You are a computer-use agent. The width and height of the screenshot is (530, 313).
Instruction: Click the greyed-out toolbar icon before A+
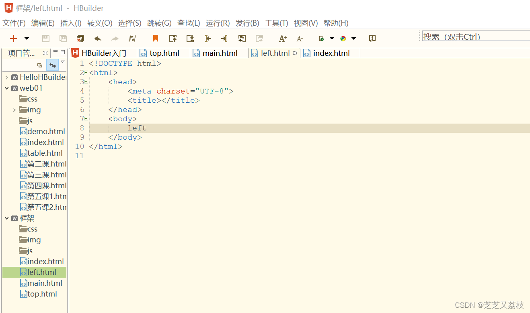tap(259, 39)
